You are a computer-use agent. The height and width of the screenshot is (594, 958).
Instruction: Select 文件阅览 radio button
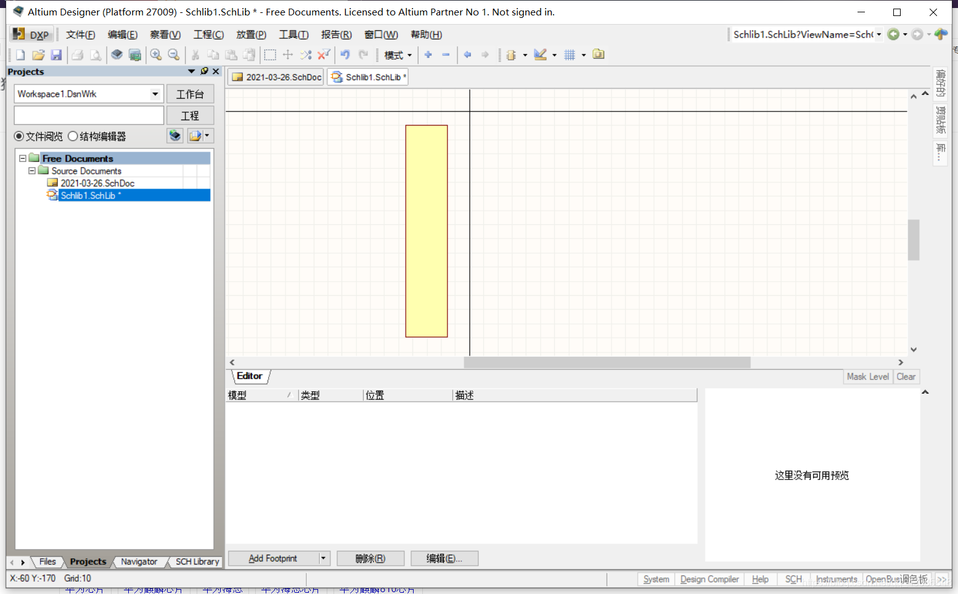pyautogui.click(x=19, y=136)
